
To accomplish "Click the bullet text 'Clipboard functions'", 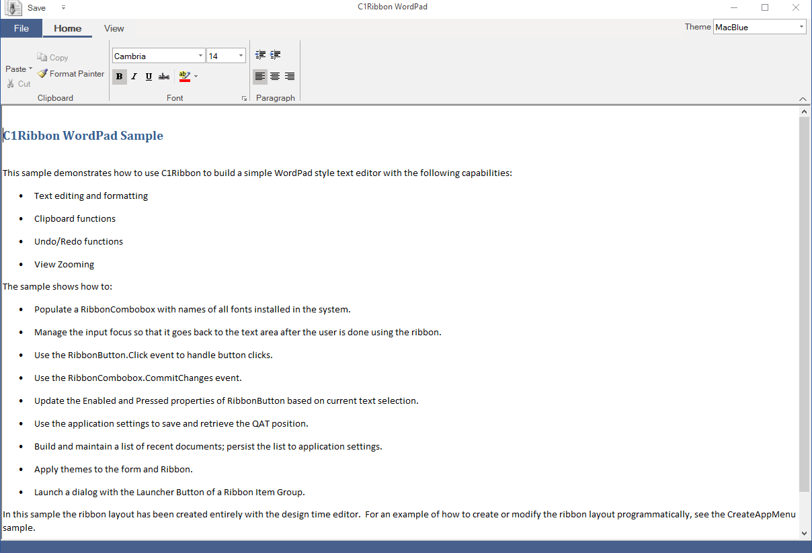I will (75, 218).
